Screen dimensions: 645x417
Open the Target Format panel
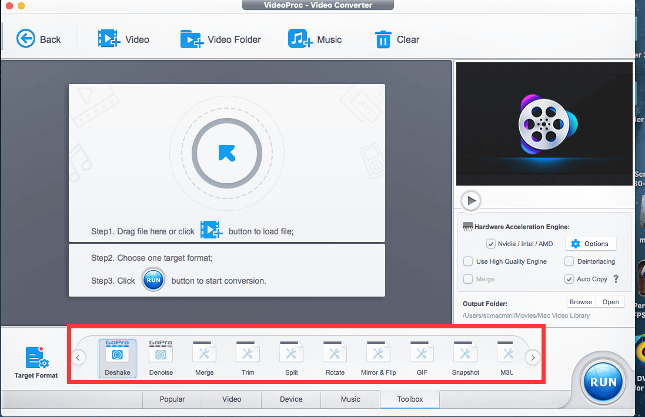[36, 362]
